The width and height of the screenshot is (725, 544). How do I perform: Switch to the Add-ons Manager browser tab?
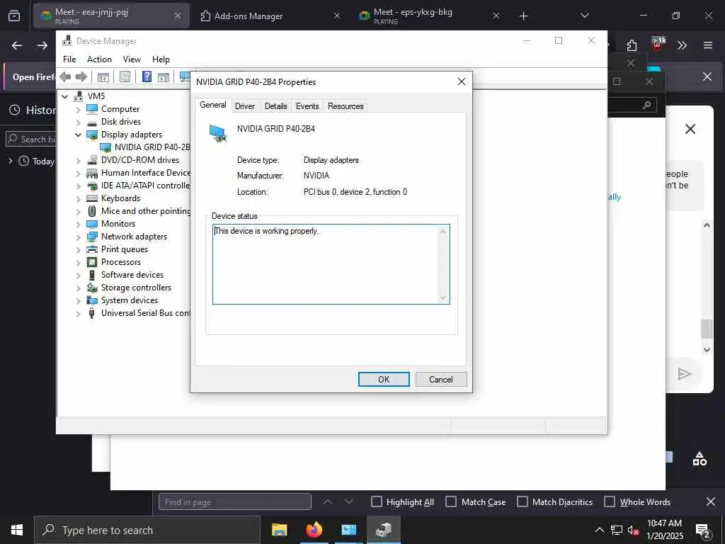pyautogui.click(x=271, y=16)
